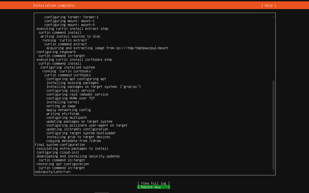
Task: Open the Help menu
Action: 269,5
